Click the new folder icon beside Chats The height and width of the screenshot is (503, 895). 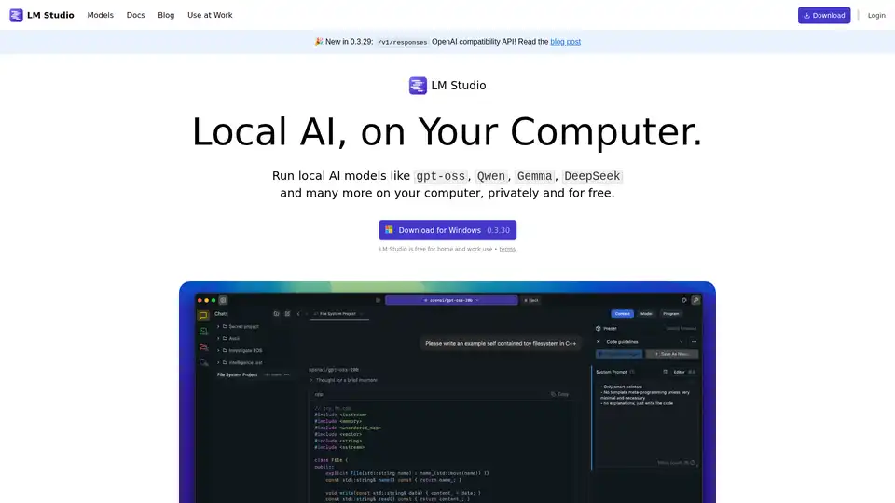pyautogui.click(x=277, y=314)
